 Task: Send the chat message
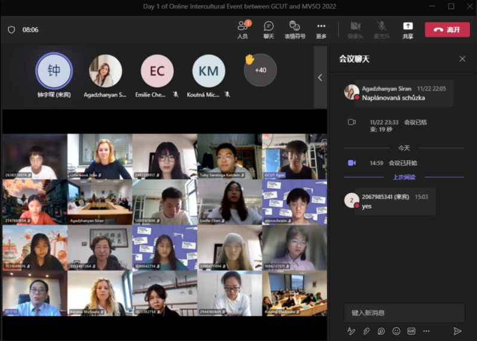coord(457,331)
